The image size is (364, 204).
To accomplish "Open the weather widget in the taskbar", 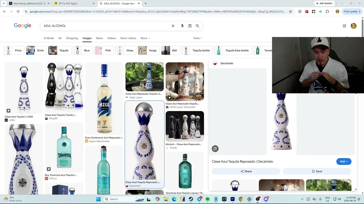I will click(x=13, y=199).
